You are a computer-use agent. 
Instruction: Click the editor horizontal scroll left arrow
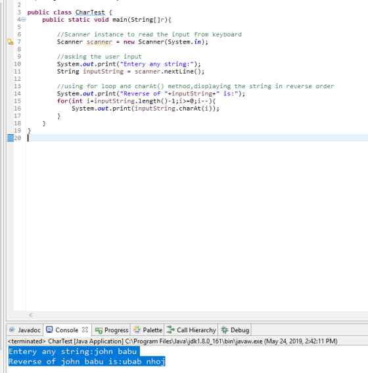pos(31,315)
